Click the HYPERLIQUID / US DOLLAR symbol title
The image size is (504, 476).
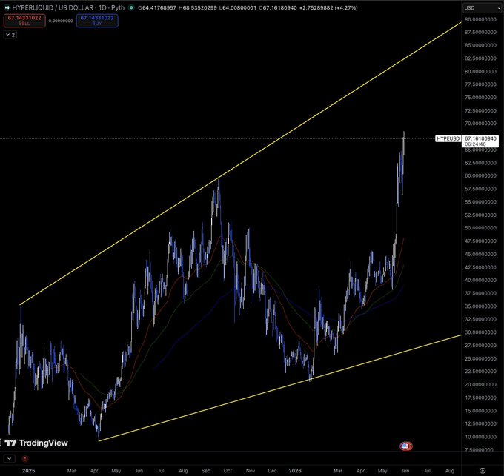[x=53, y=7]
